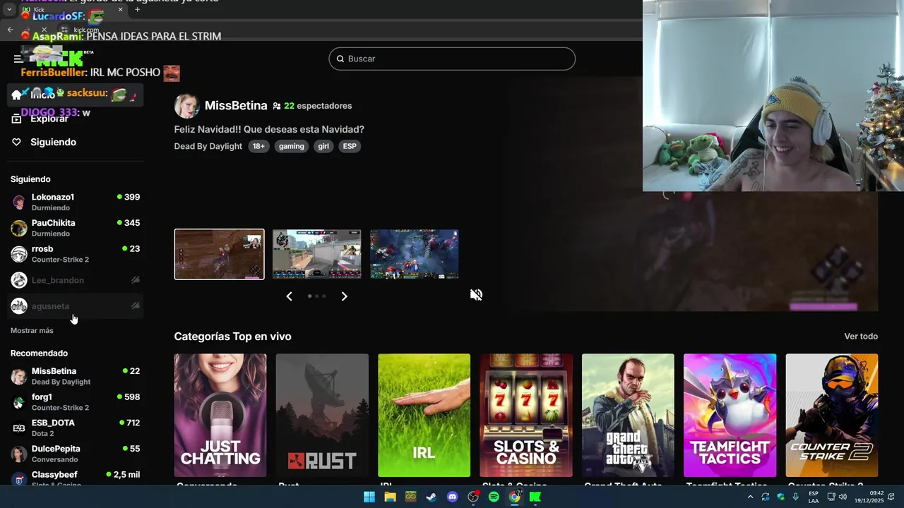Open the Ver todo categories link
The height and width of the screenshot is (508, 904).
861,337
